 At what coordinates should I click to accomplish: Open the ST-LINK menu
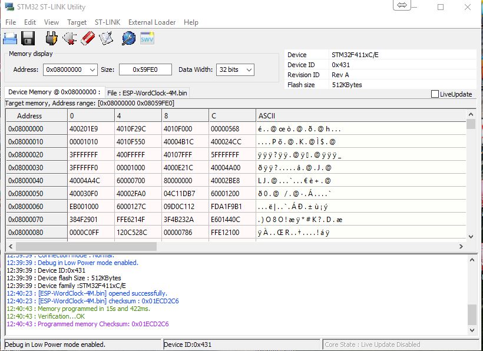click(107, 22)
